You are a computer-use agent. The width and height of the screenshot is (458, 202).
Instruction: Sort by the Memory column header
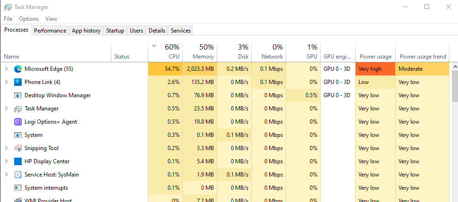(x=200, y=52)
